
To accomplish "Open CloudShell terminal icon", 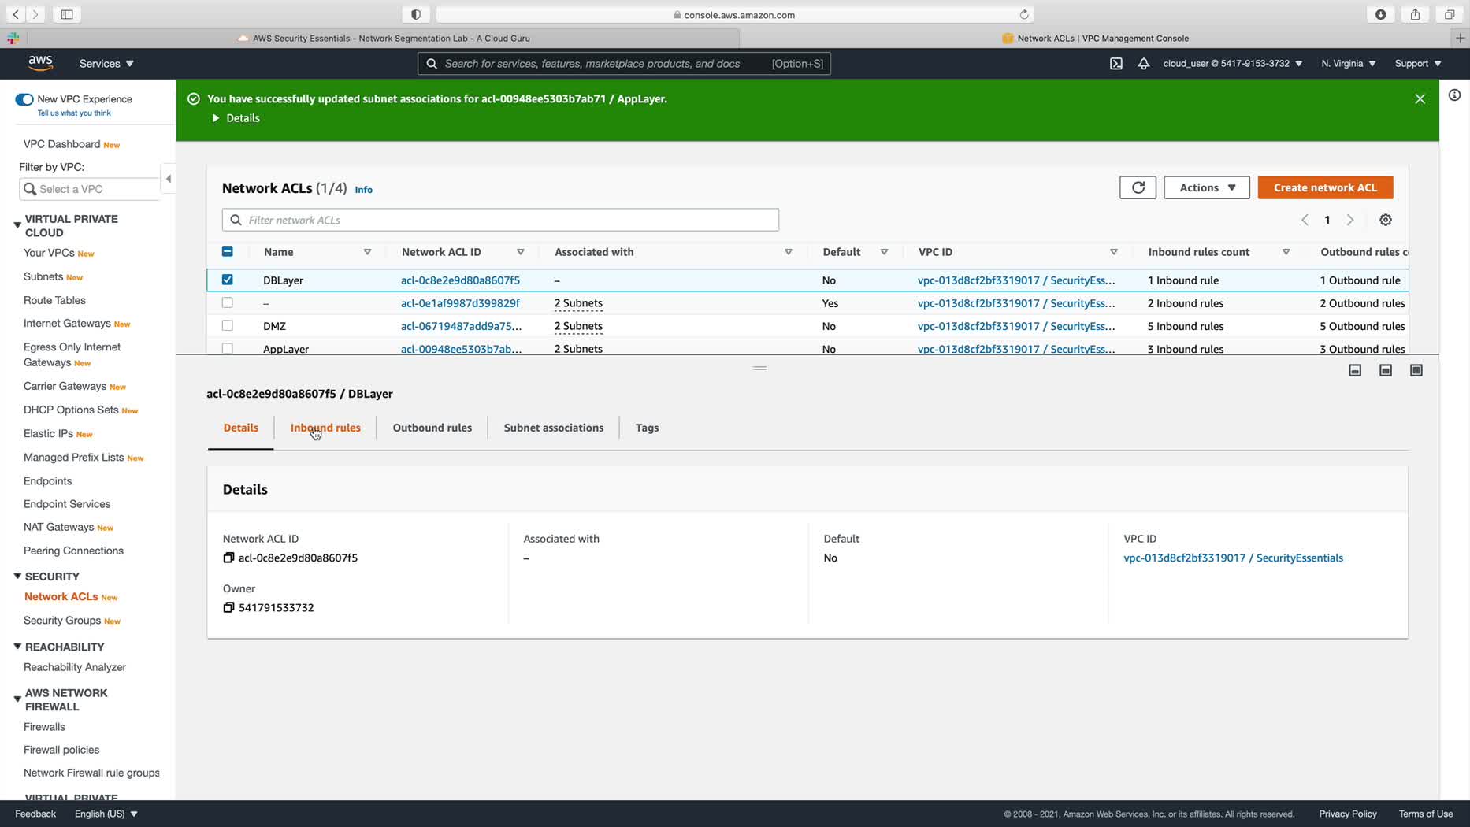I will tap(1116, 64).
